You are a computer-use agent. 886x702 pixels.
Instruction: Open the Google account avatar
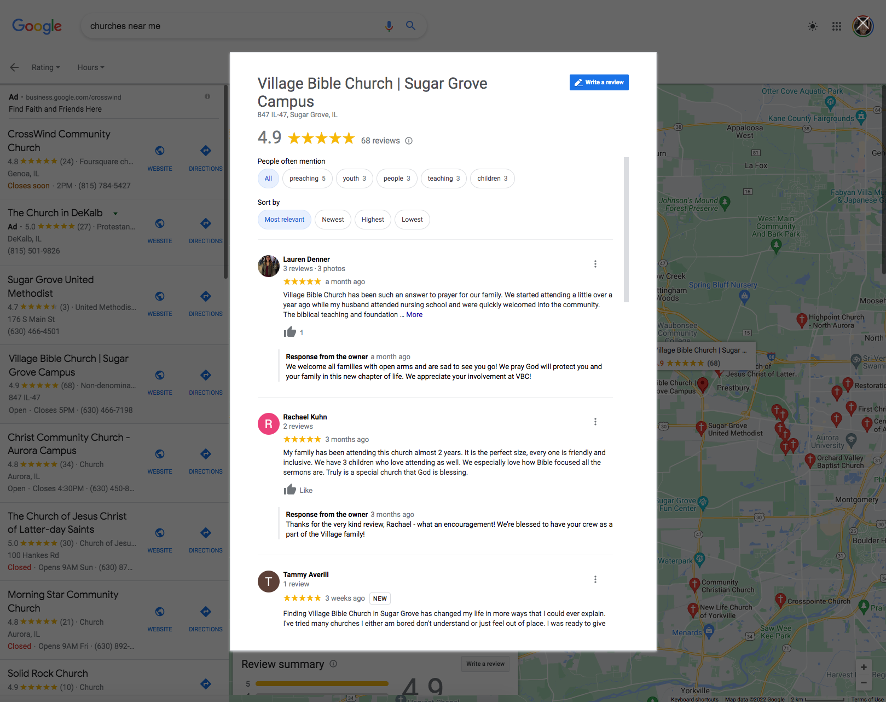click(x=862, y=26)
